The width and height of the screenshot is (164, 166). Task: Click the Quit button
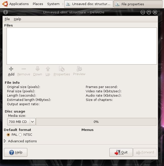click(x=121, y=152)
